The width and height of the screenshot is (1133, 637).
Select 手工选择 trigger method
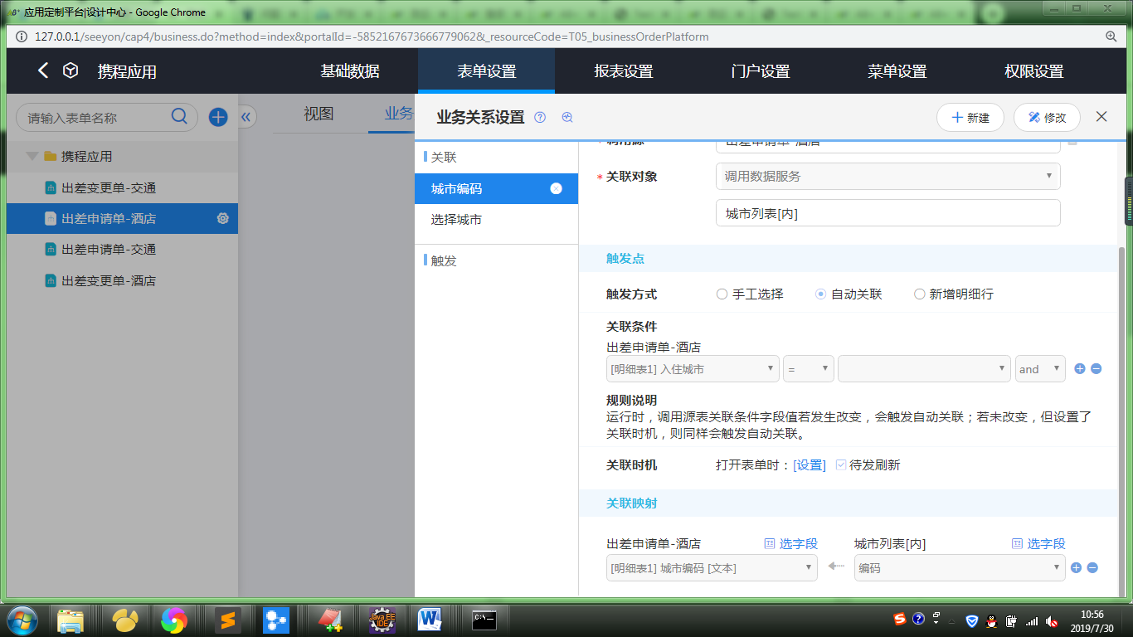[722, 294]
